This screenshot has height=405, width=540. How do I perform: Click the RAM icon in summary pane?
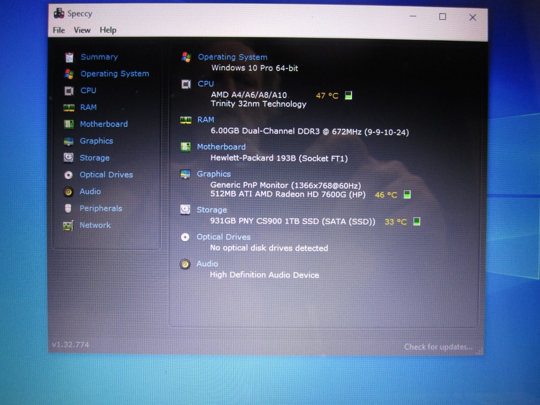[x=186, y=120]
